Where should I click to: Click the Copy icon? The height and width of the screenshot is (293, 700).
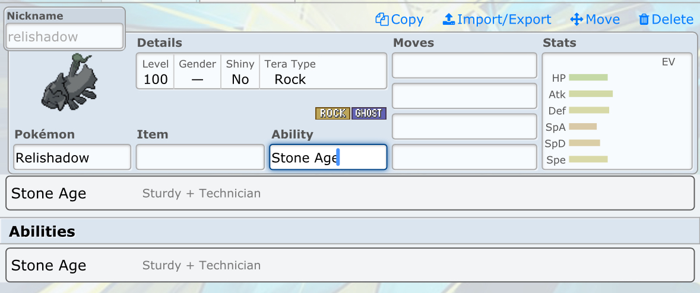tap(382, 20)
